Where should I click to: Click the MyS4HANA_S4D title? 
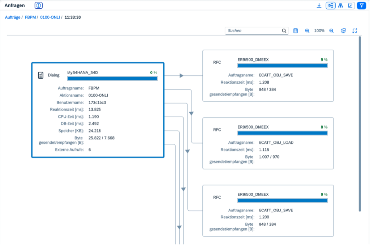click(x=83, y=73)
